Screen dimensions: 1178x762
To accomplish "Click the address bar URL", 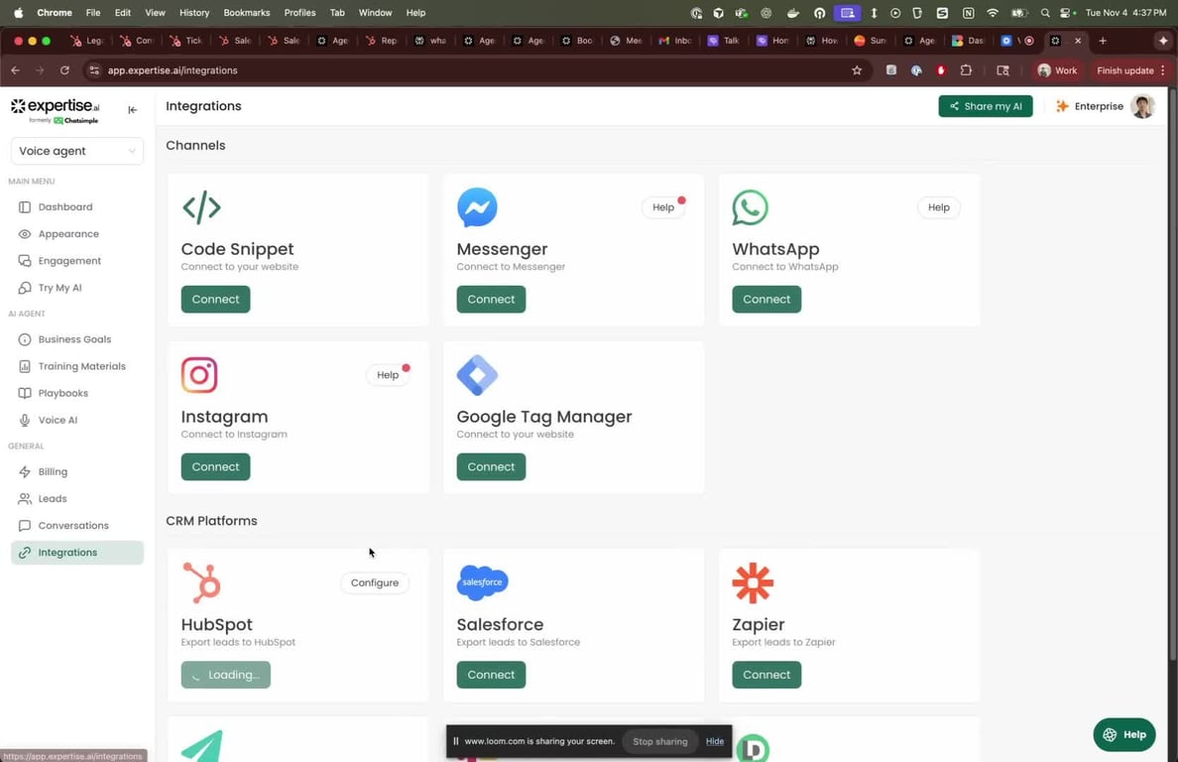I will (173, 70).
